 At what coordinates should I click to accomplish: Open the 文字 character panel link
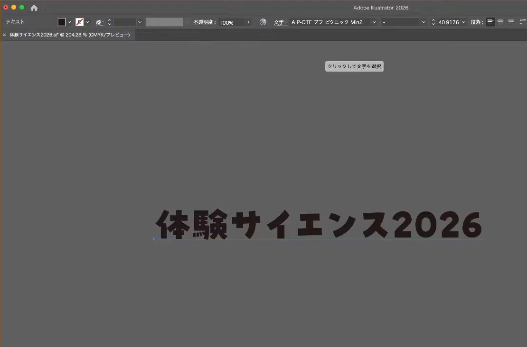coord(280,22)
